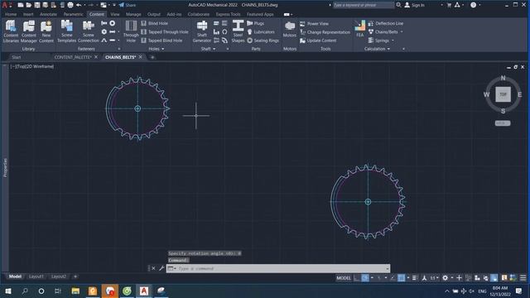Start Deflection Line calculation
Viewport: 530px width, 298px height.
click(385, 23)
